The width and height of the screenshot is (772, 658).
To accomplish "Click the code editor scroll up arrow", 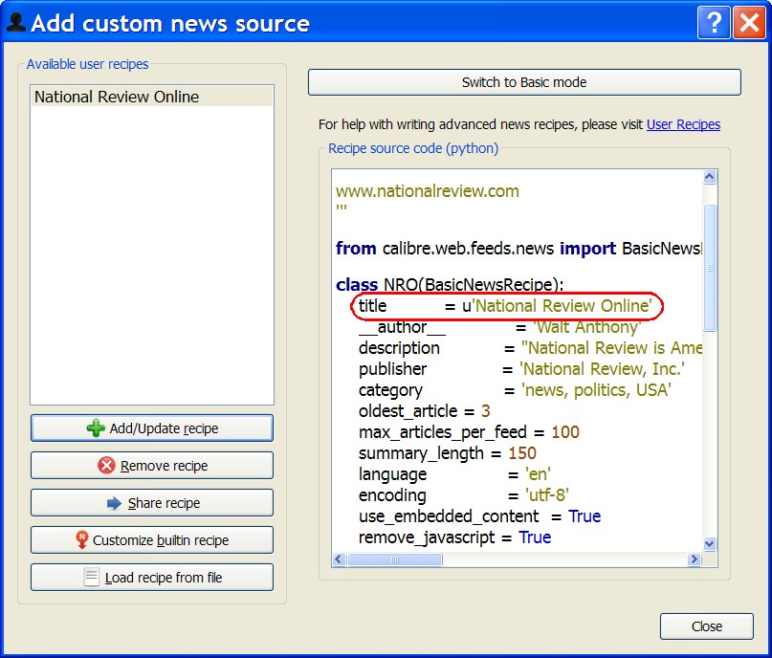I will coord(710,177).
